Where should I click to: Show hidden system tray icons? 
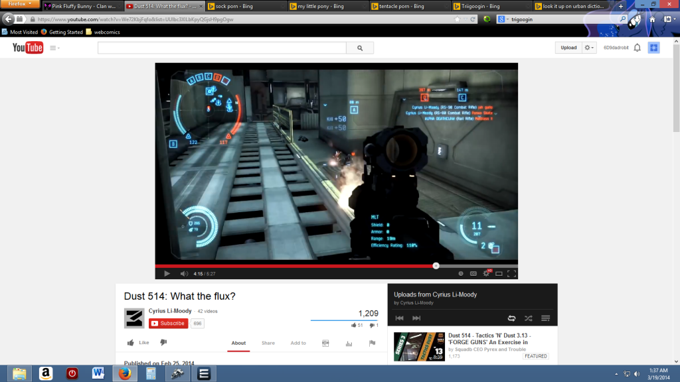pyautogui.click(x=616, y=374)
